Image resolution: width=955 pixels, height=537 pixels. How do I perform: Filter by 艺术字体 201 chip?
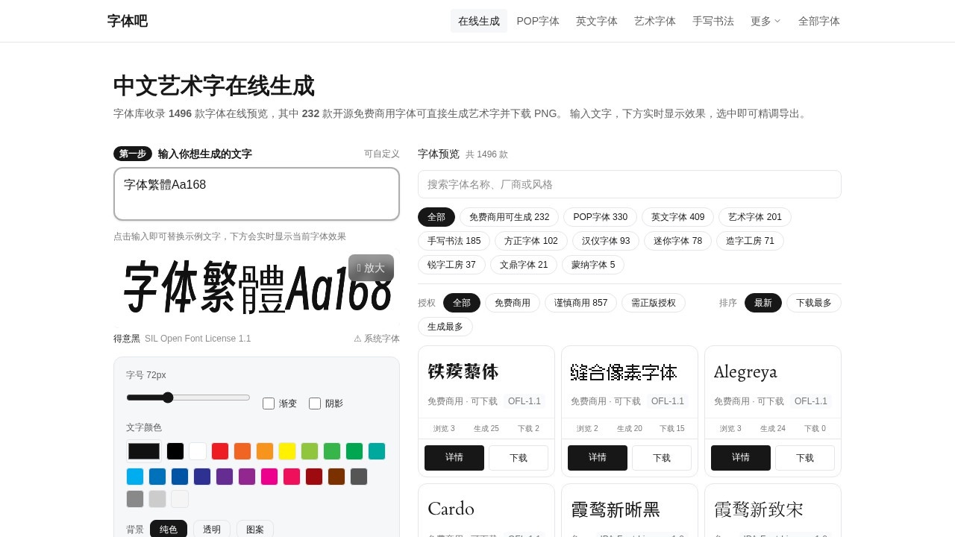(755, 217)
